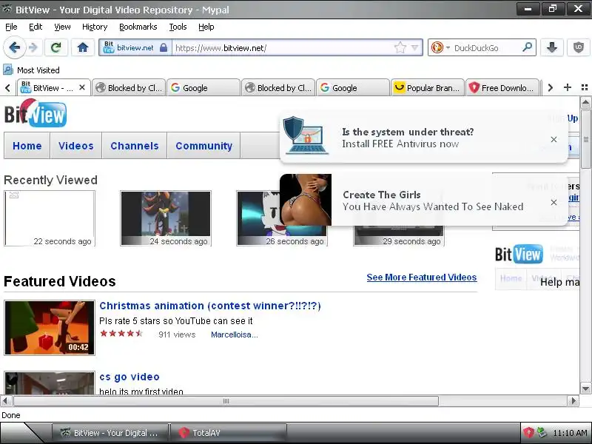Image resolution: width=592 pixels, height=444 pixels.
Task: Click the horizontal scrollbar left arrow
Action: (5, 400)
